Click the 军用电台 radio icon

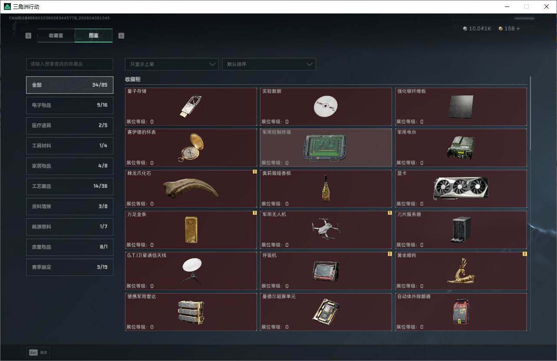461,148
